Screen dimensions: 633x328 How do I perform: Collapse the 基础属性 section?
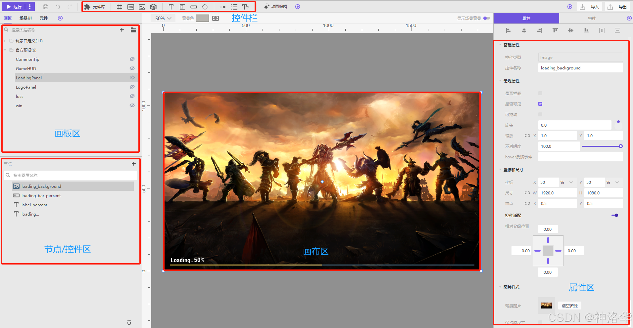click(500, 45)
